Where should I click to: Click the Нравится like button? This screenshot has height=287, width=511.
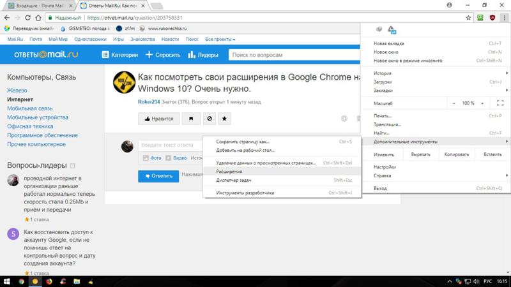click(158, 119)
